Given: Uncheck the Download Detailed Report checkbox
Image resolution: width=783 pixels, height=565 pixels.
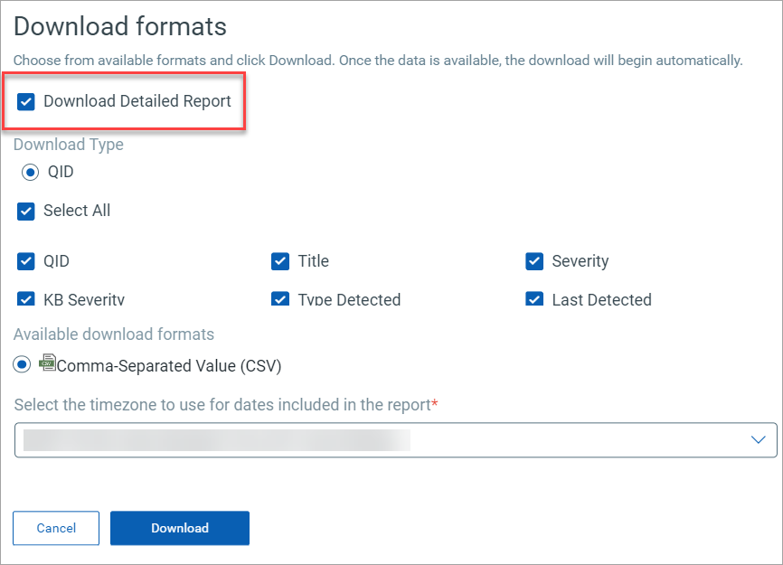Looking at the screenshot, I should click(x=26, y=101).
